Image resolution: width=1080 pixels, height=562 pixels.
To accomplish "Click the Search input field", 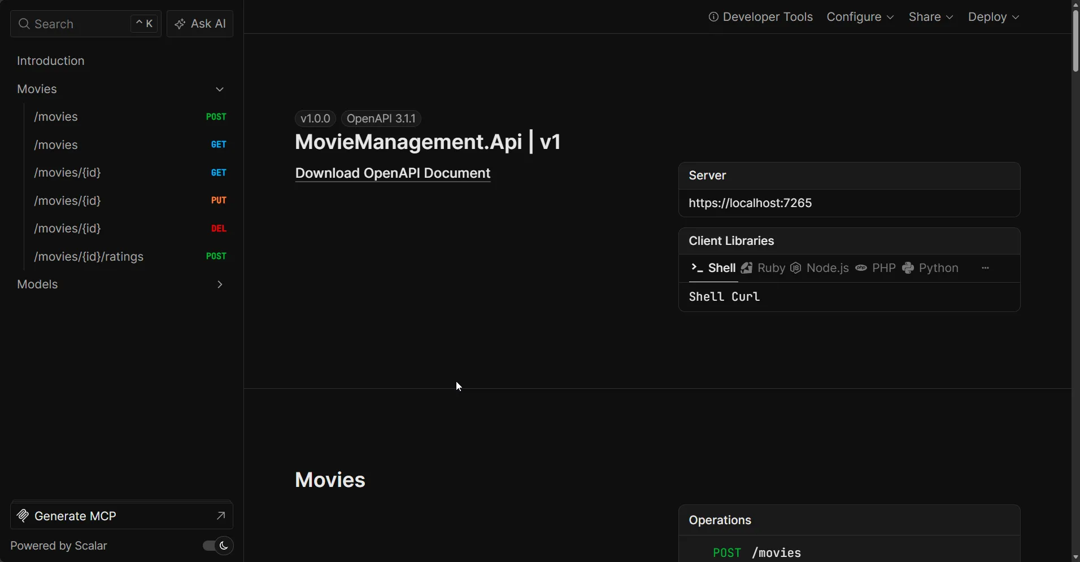I will click(86, 24).
